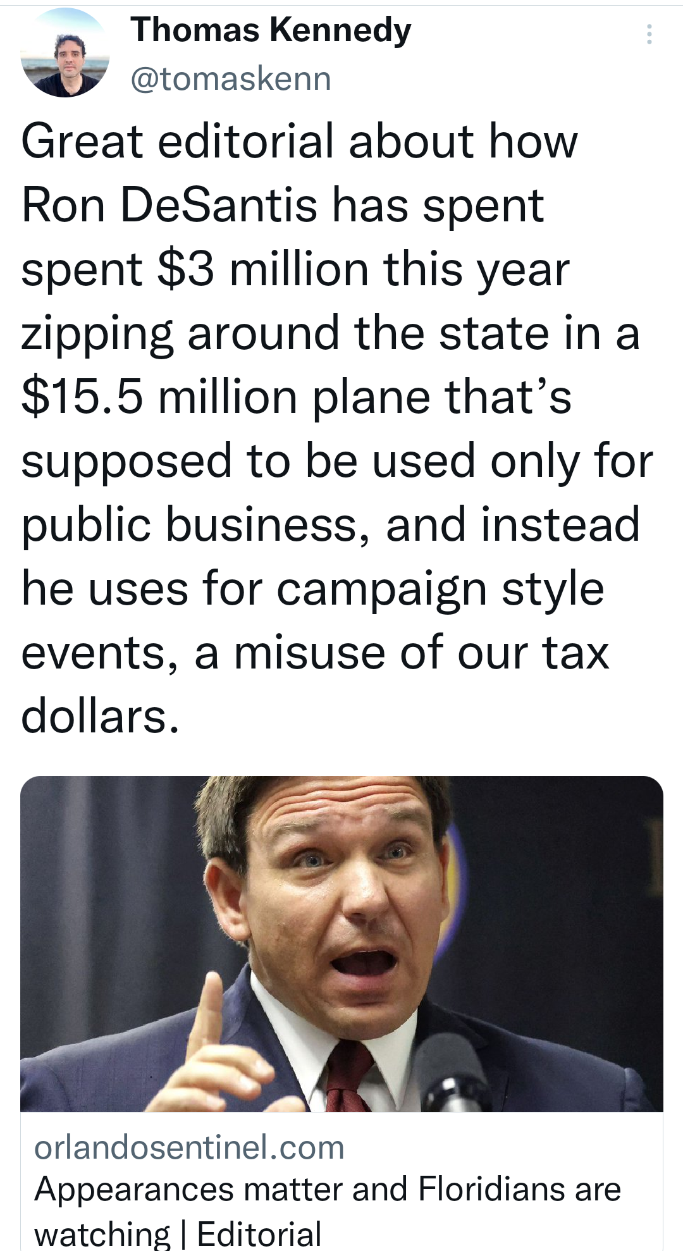
Task: Click "Ron DeSantis" in the tweet text
Action: pyautogui.click(x=169, y=206)
